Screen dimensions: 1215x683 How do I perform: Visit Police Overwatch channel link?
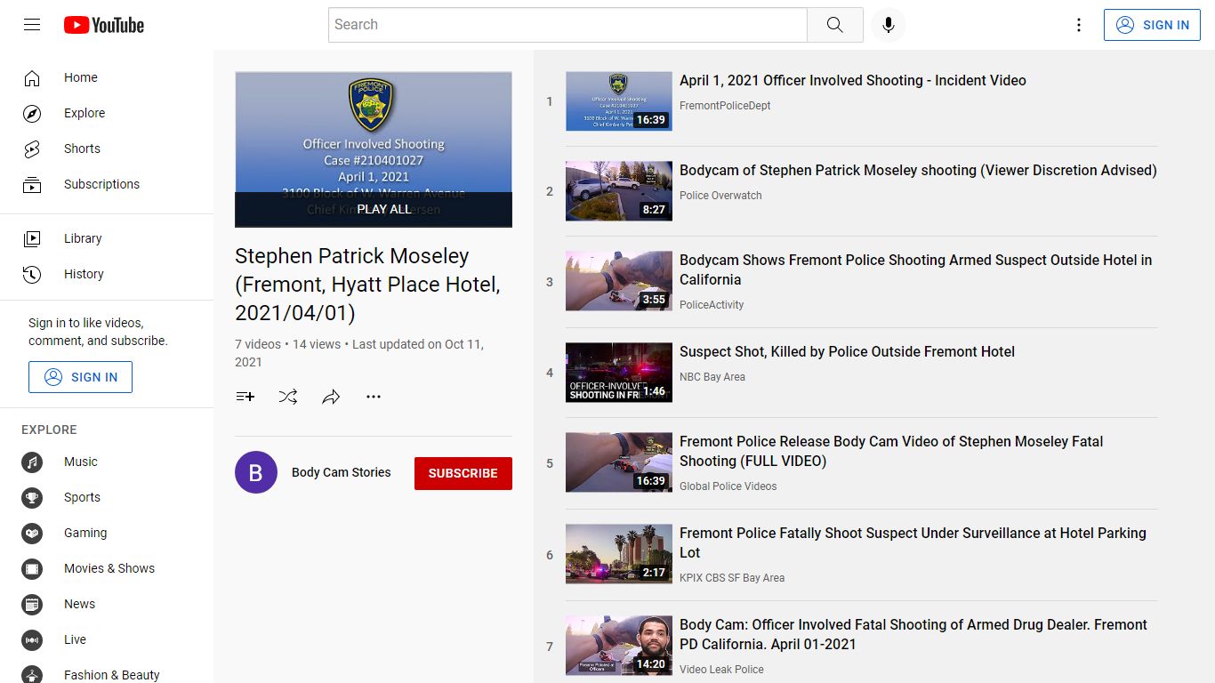click(x=720, y=196)
